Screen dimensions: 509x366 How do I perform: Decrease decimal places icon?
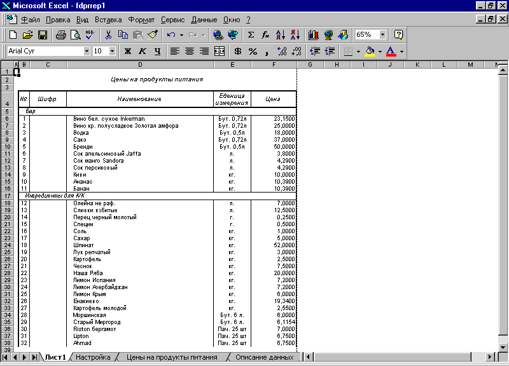296,51
